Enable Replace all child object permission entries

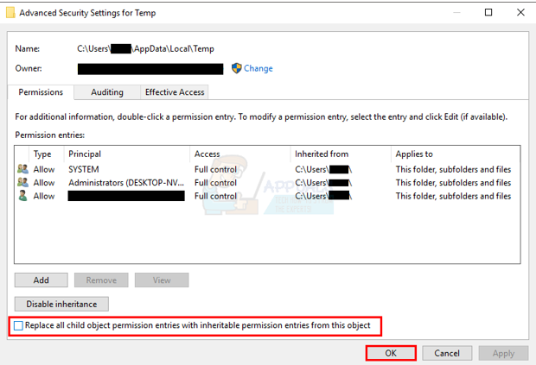[19, 325]
